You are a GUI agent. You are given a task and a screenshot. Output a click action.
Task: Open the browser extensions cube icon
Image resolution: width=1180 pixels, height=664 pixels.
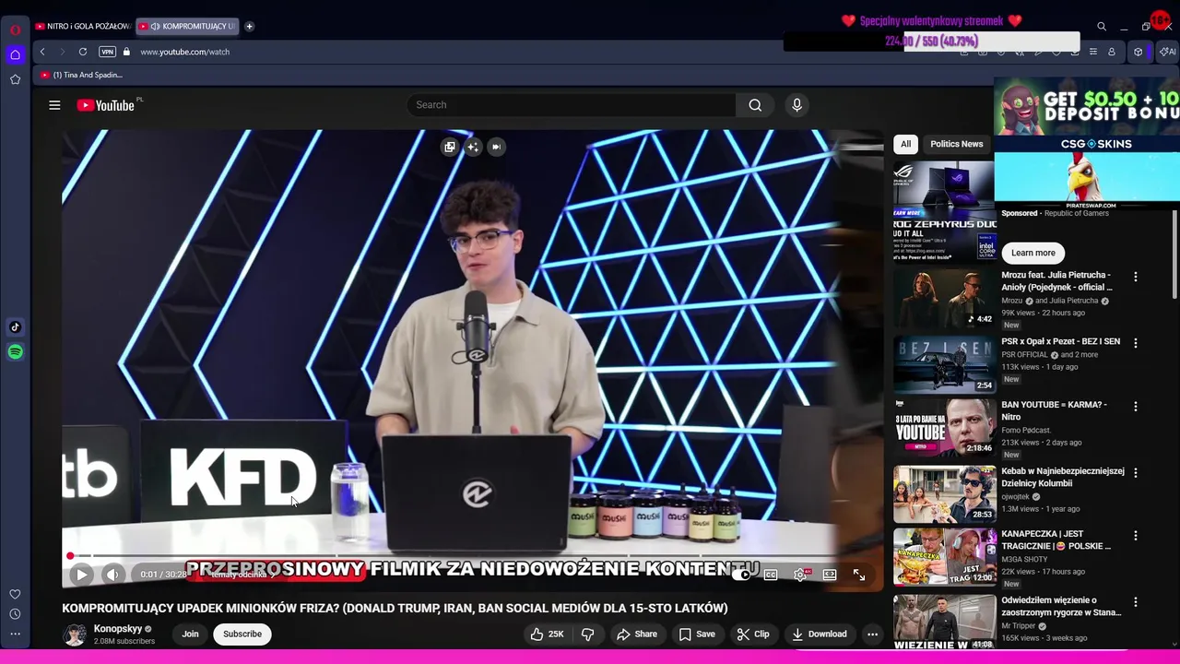point(1138,52)
